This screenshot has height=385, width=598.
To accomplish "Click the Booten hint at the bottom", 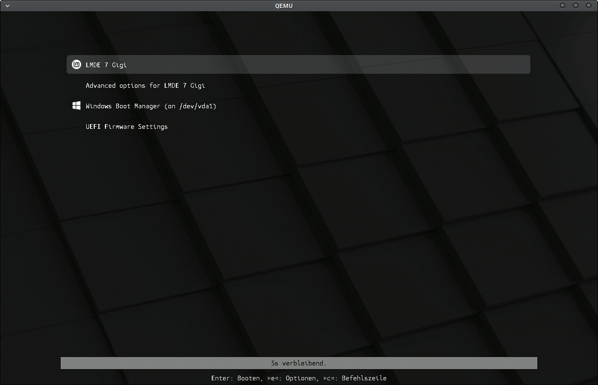I will tap(248, 378).
